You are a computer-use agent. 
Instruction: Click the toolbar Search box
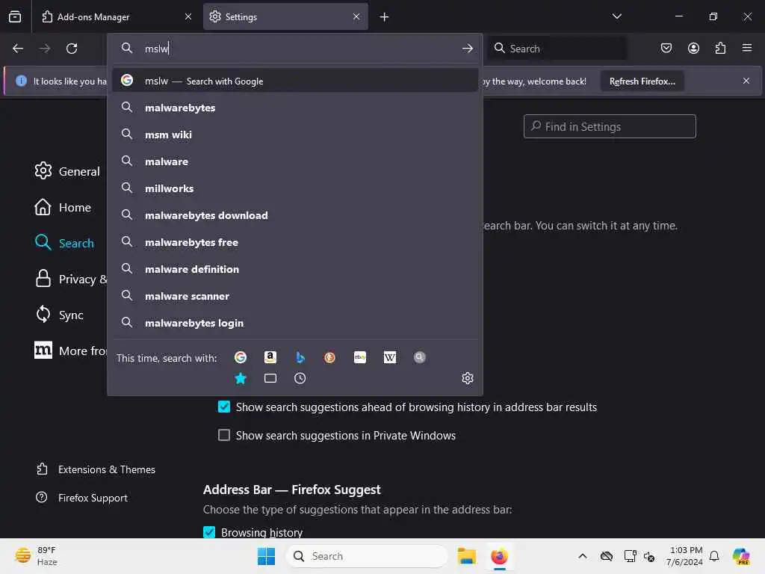[x=557, y=49]
